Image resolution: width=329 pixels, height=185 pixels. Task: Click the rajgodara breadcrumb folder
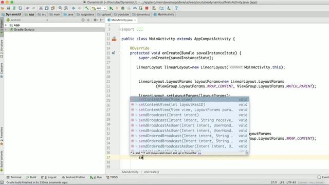(x=85, y=14)
